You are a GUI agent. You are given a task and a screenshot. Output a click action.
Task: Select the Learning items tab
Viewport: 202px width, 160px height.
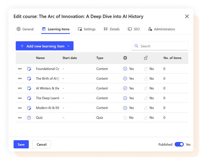(x=56, y=29)
